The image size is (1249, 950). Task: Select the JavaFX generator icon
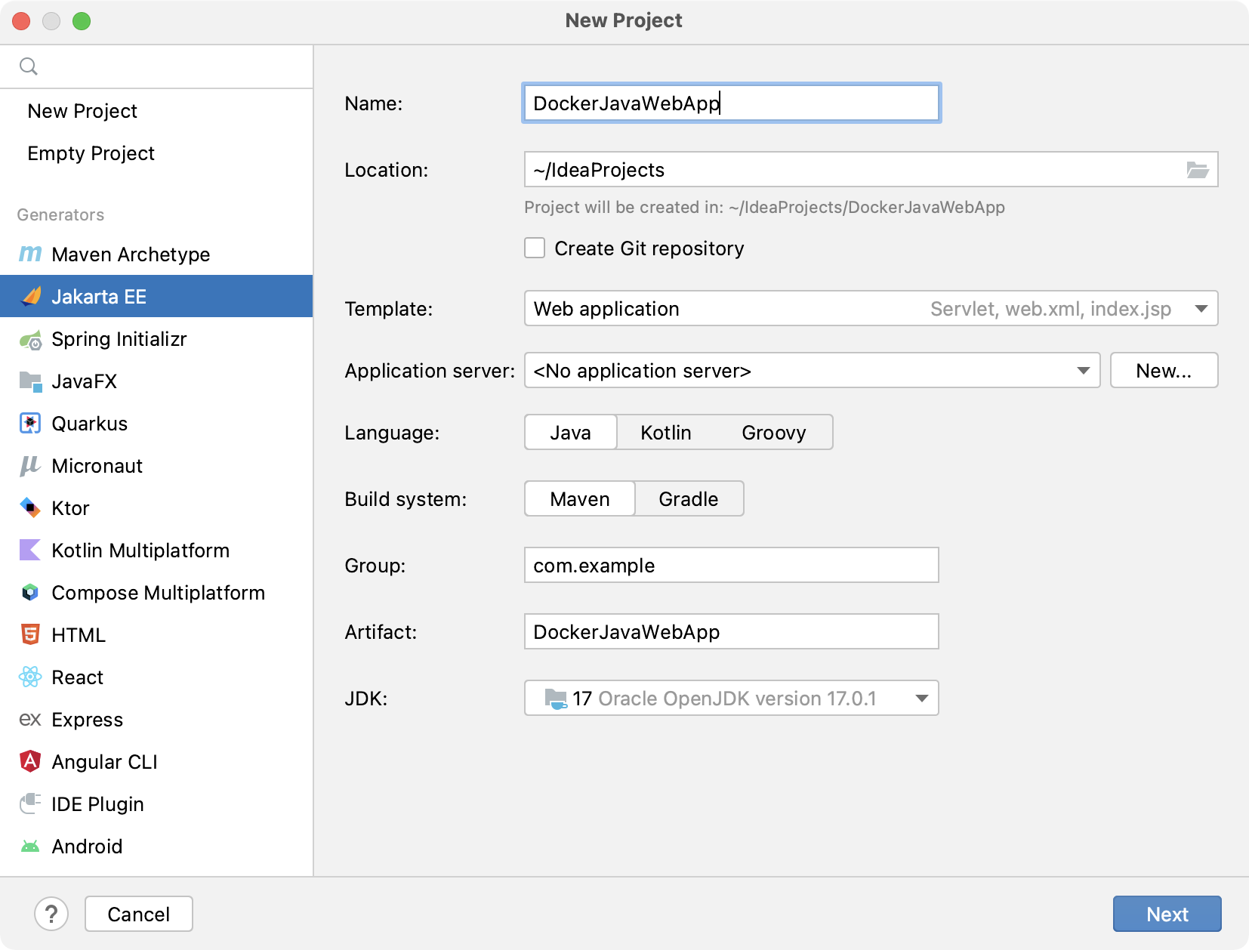(29, 381)
